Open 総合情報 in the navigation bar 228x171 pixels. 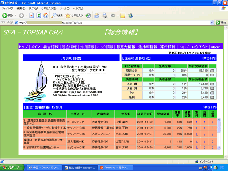[51, 47]
